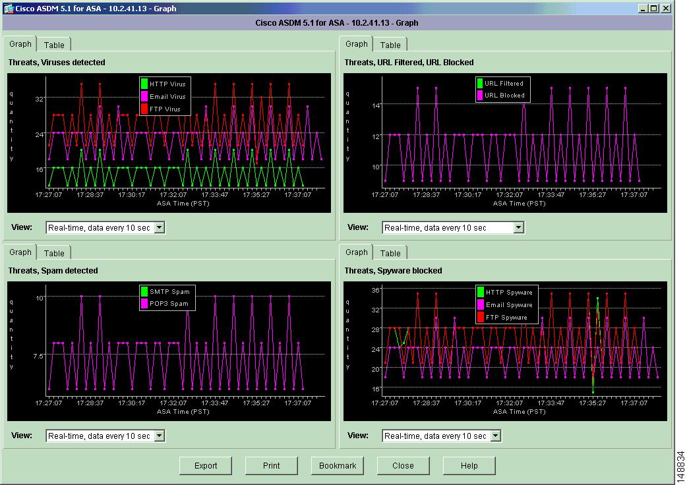Click the Print button
687x485 pixels.
271,466
